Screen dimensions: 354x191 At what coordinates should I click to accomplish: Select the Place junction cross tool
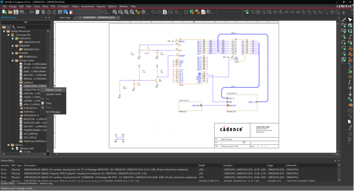[350, 76]
